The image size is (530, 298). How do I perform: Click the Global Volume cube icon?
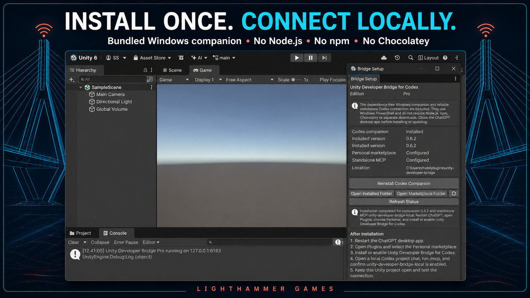pyautogui.click(x=92, y=109)
